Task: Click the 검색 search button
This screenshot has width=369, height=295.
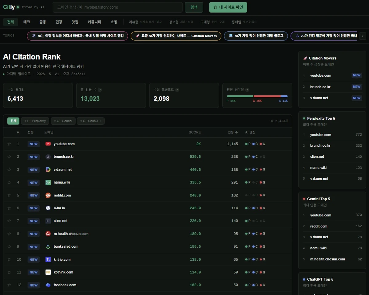Action: 194,7
